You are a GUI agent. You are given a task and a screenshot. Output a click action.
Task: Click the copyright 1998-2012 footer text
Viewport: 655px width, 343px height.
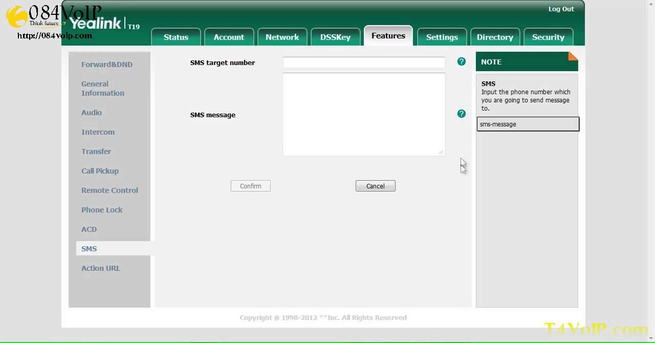coord(323,317)
